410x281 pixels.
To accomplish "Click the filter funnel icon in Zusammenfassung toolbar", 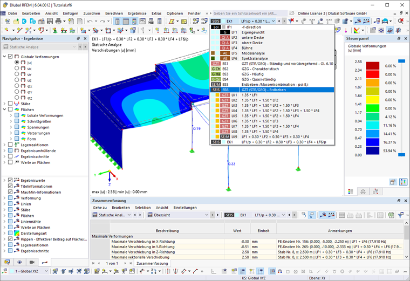I will click(x=400, y=215).
